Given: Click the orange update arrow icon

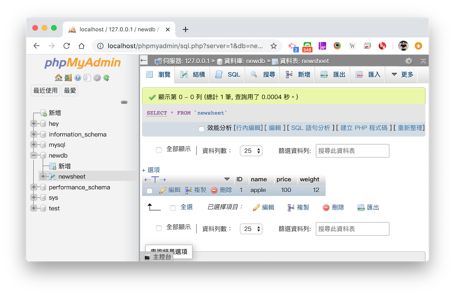Looking at the screenshot, I should 418,46.
